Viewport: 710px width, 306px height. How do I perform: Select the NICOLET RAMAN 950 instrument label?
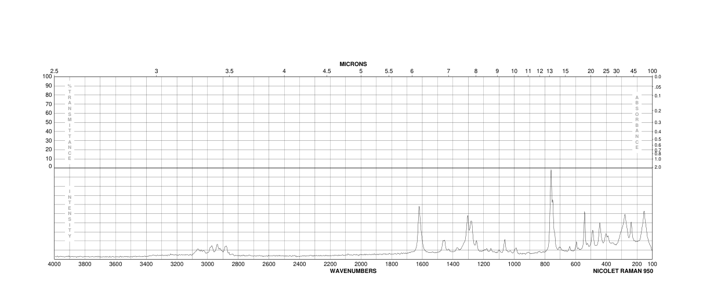pos(622,271)
